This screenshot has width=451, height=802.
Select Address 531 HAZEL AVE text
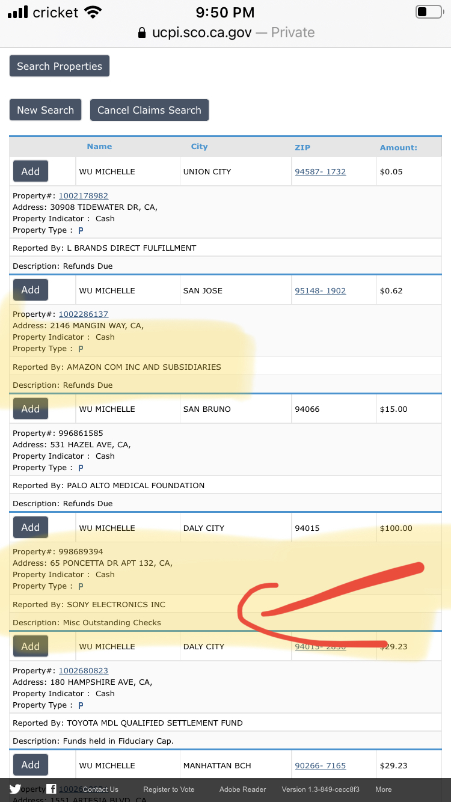click(x=72, y=444)
